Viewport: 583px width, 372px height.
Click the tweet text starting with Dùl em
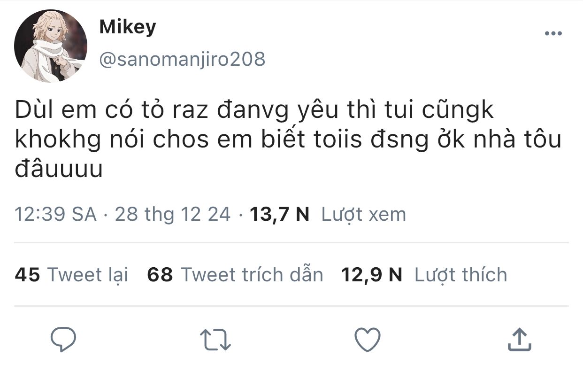(x=288, y=139)
